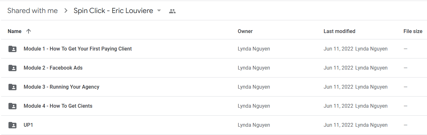Select the UP1 folder name

[28, 125]
